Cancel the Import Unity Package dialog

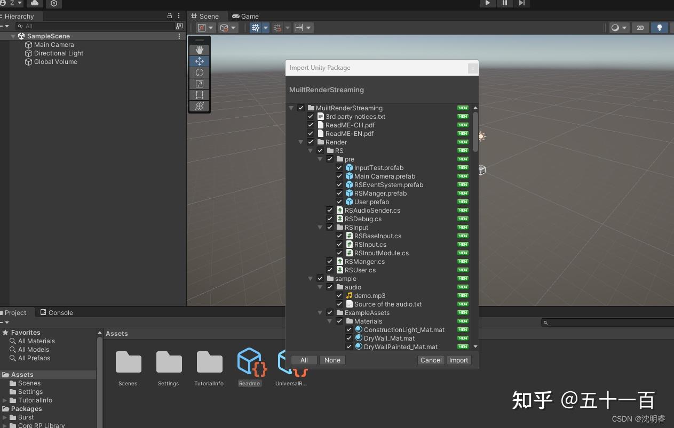click(x=431, y=360)
